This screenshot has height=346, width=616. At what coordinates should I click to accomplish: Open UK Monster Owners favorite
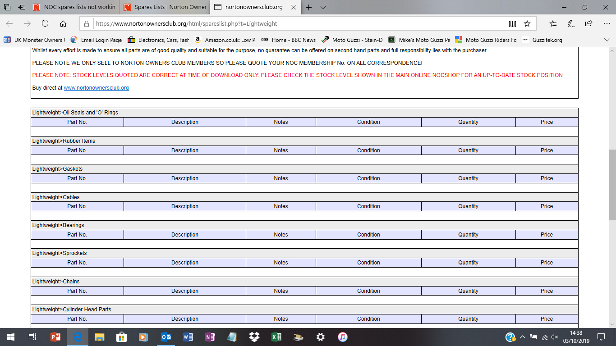click(34, 40)
